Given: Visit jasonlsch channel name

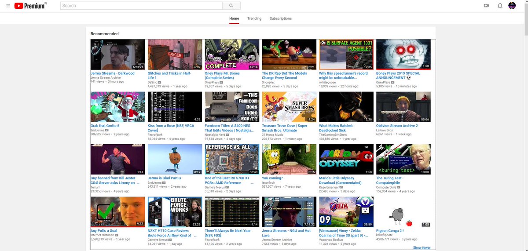Looking at the screenshot, I should [269, 182].
